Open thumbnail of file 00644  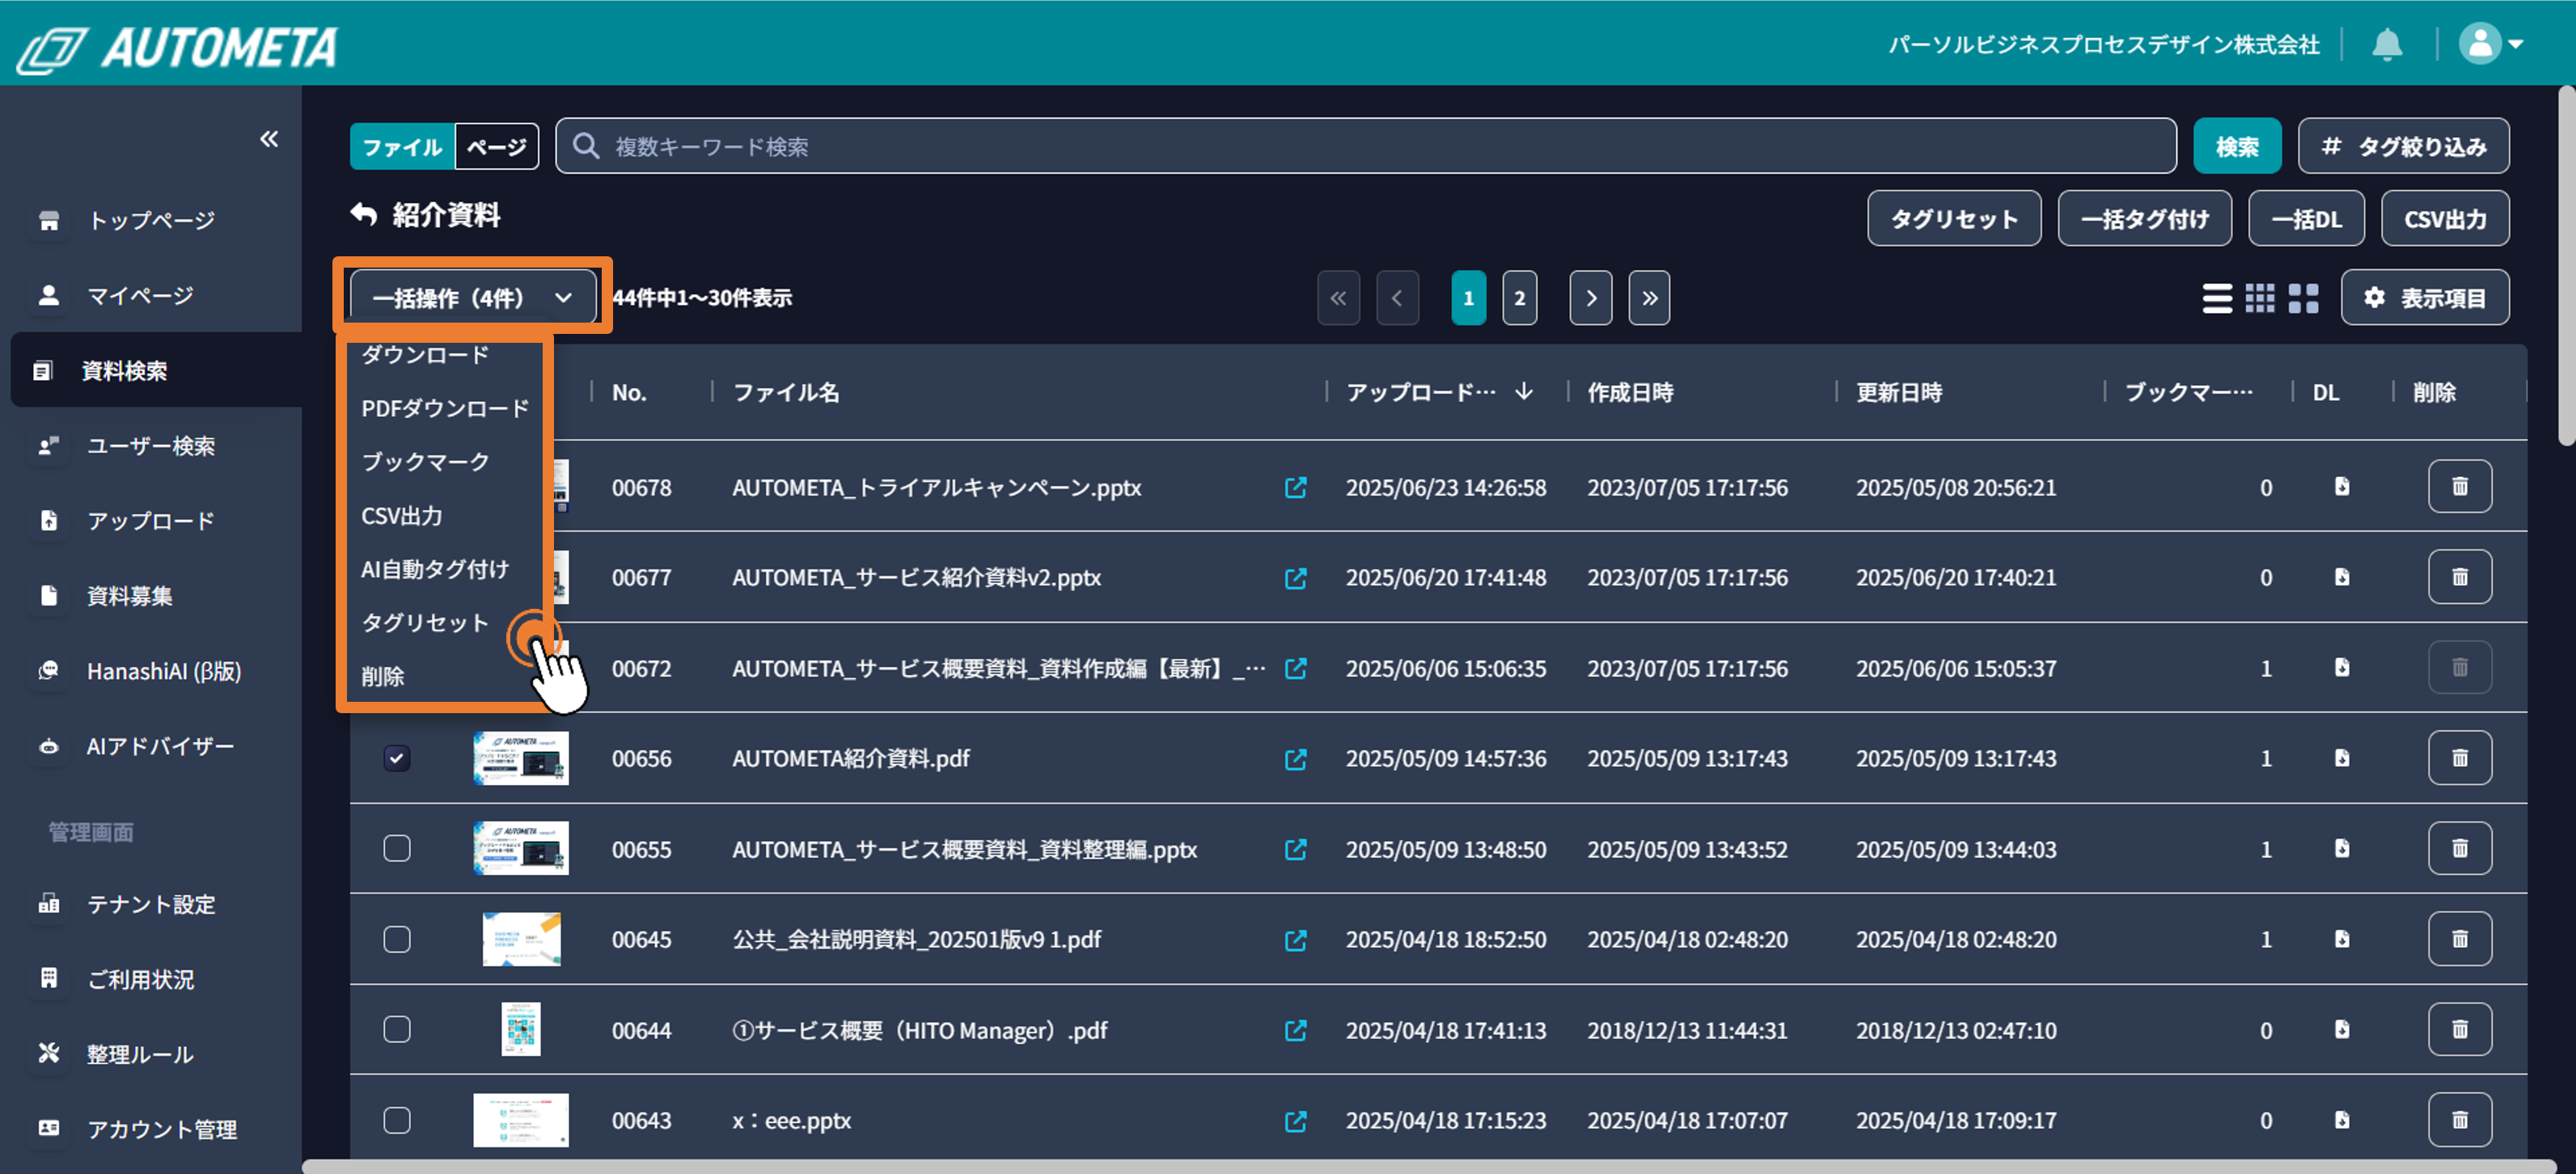tap(521, 1029)
